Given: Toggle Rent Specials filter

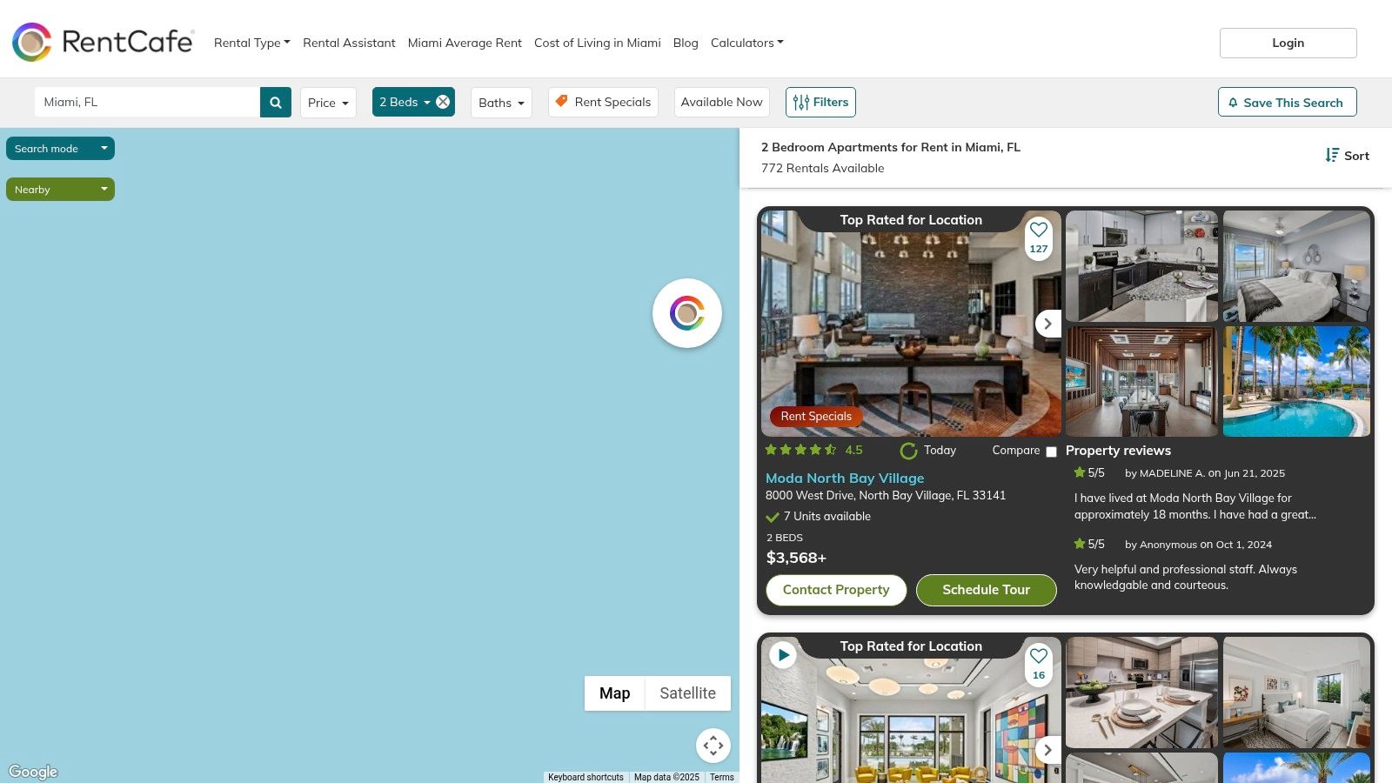Looking at the screenshot, I should click(x=603, y=102).
